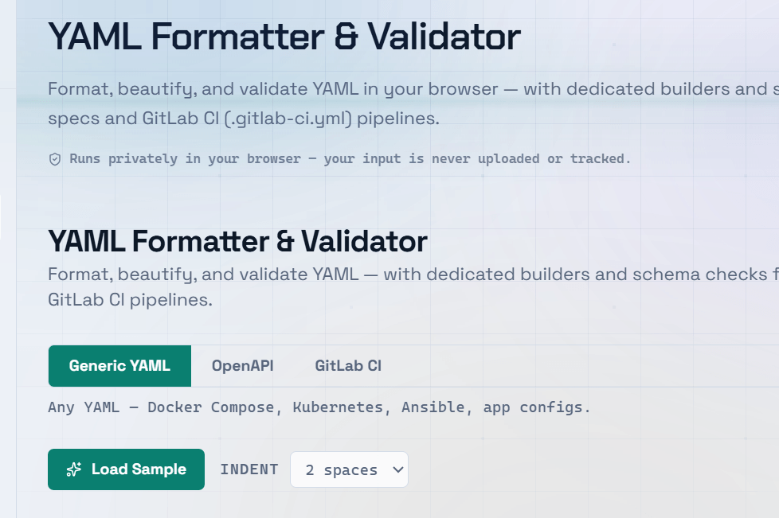Click the smaller YAML Formatter & Validator heading
Screen dimensions: 779x518
pyautogui.click(x=238, y=242)
